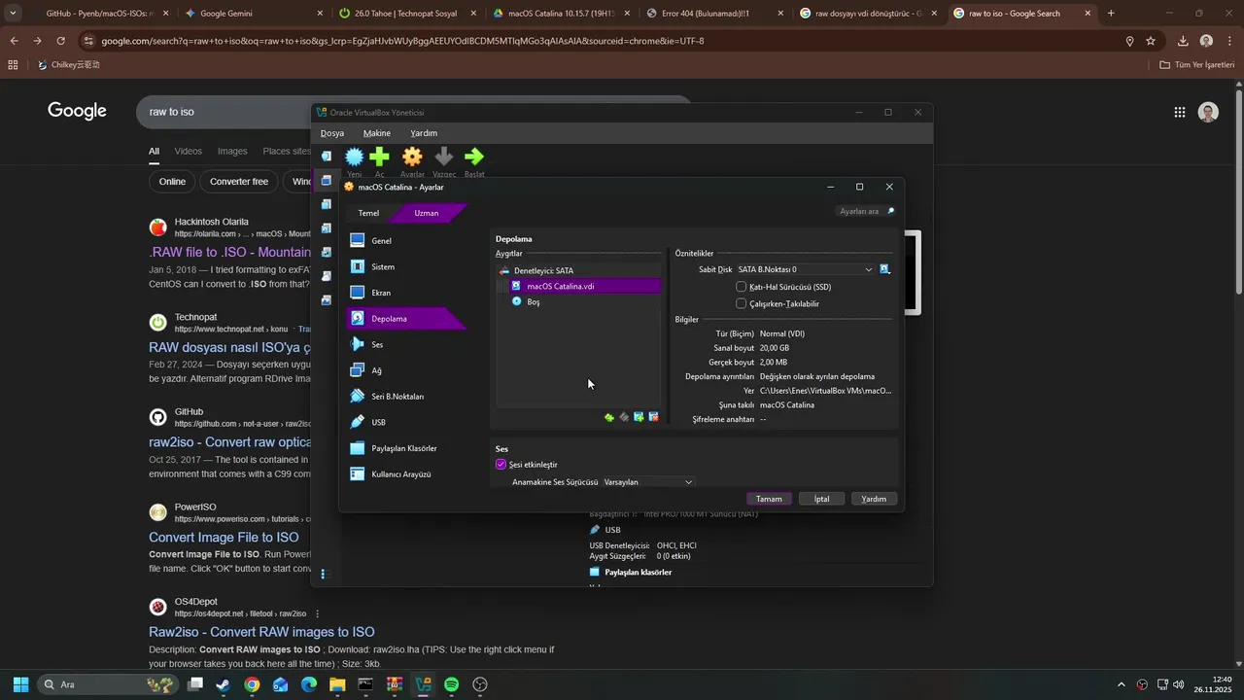Image resolution: width=1244 pixels, height=700 pixels.
Task: Open the Sabit Disk SATA port dropdown
Action: [806, 269]
